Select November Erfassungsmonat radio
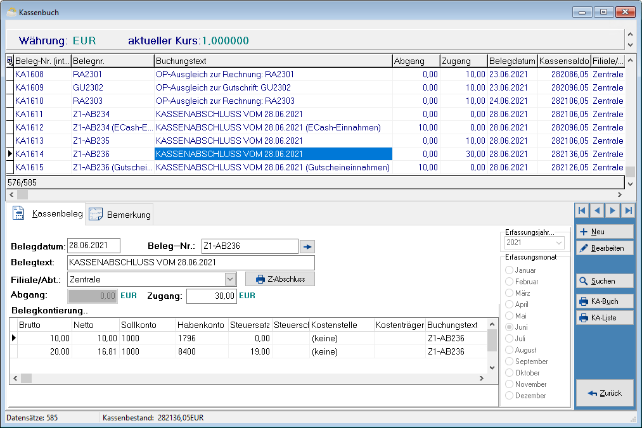This screenshot has width=642, height=428. (x=509, y=384)
